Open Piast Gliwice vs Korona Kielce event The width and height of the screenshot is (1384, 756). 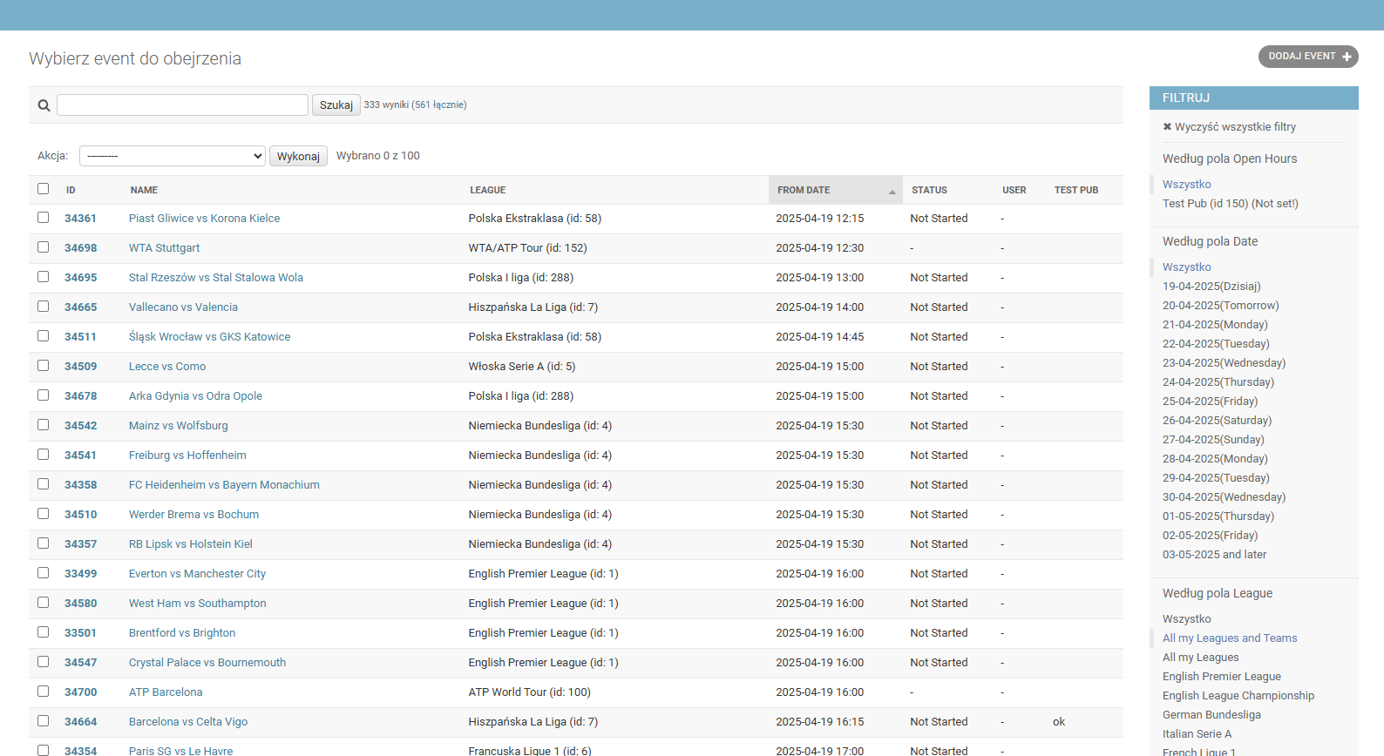204,219
